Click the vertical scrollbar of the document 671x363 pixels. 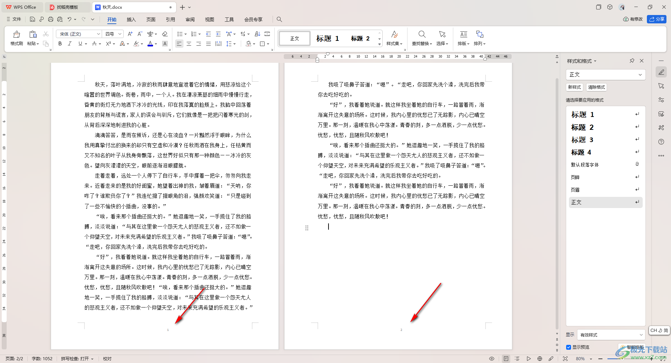(x=557, y=204)
